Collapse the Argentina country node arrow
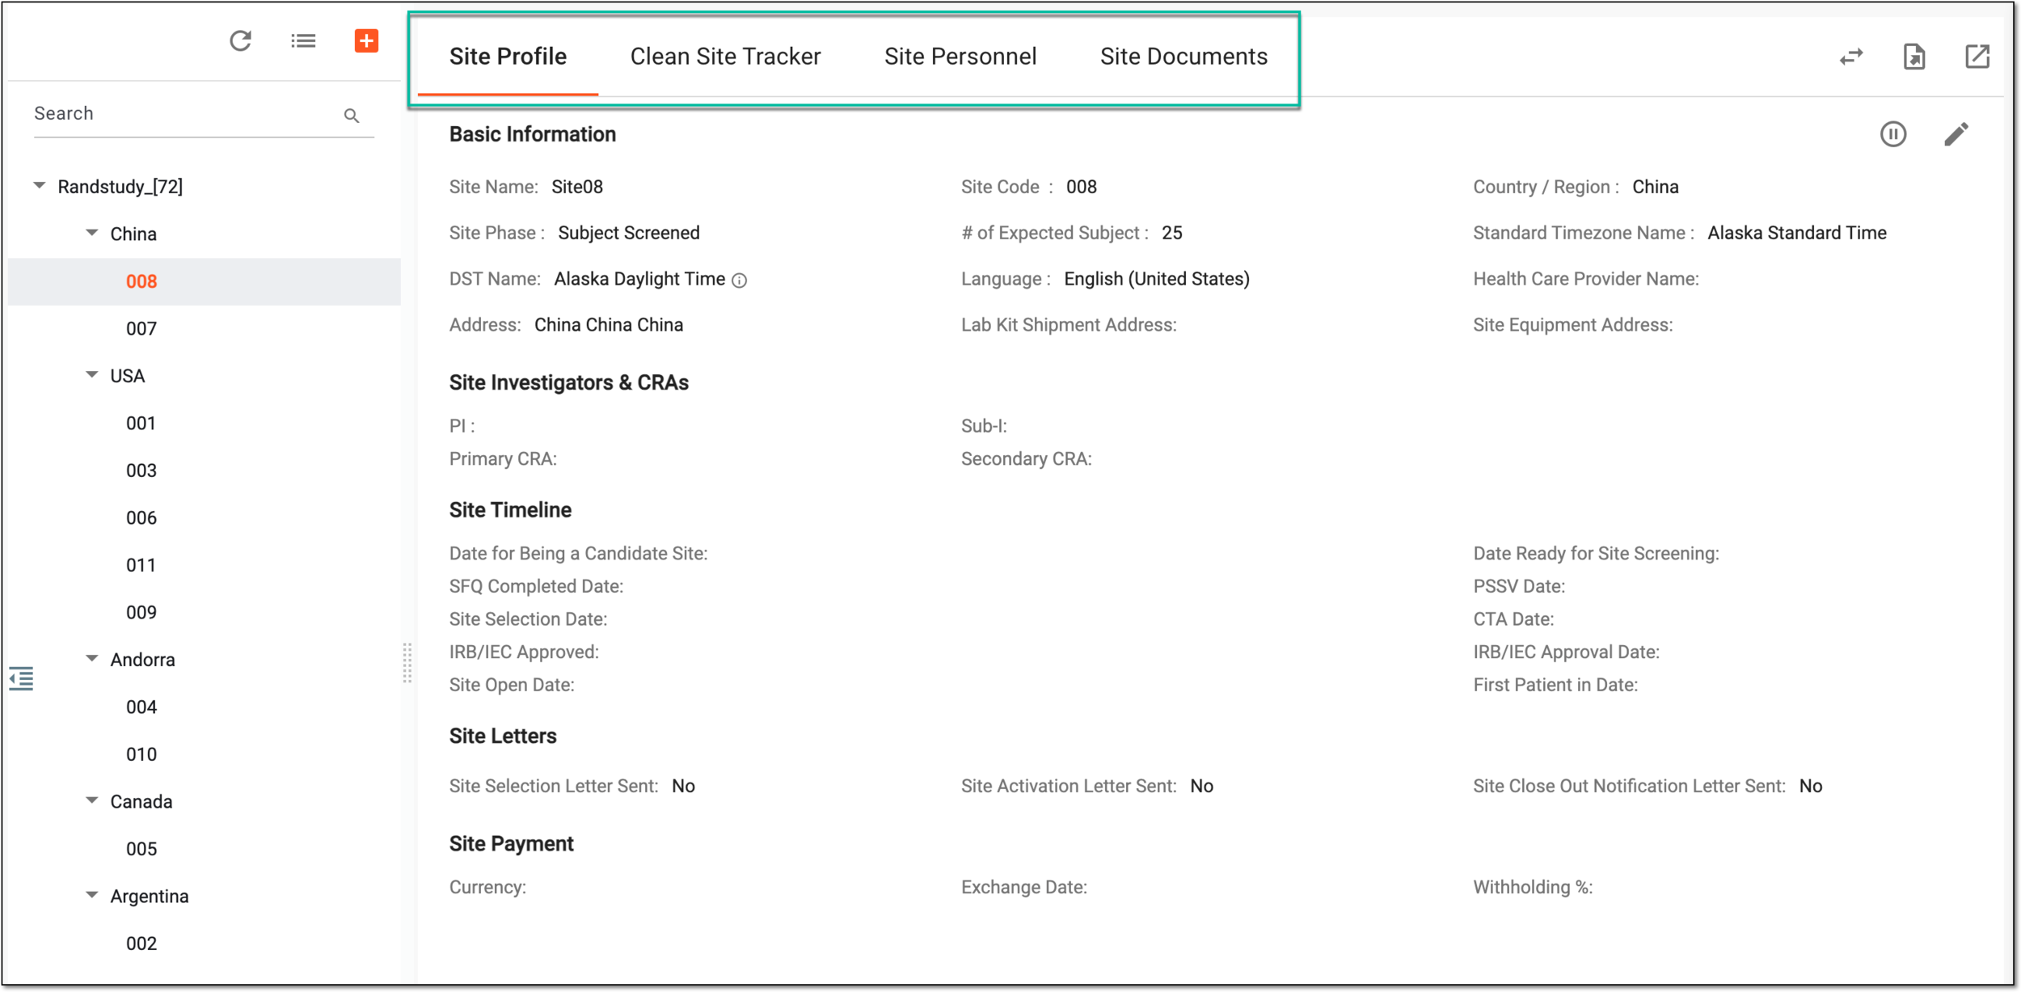The height and width of the screenshot is (992, 2021). [x=92, y=895]
